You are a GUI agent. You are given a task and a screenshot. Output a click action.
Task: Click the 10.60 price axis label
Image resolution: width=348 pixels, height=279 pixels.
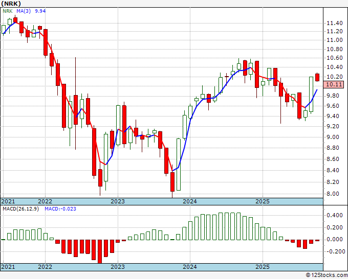(x=335, y=58)
